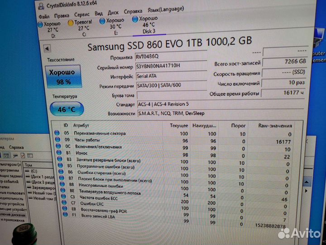Click the power-on count value 10 раз
The image size is (326, 245).
pos(283,83)
